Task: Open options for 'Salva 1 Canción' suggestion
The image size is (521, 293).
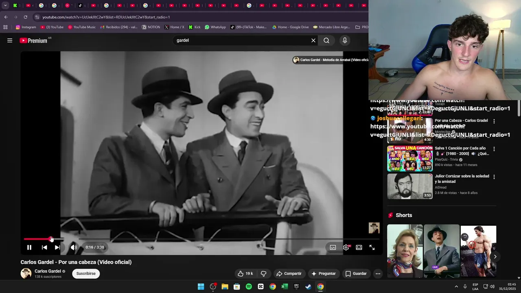Action: pos(494,149)
